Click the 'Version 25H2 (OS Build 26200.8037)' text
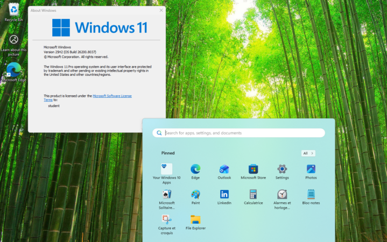Screen dimensions: 387x242 pos(70,52)
